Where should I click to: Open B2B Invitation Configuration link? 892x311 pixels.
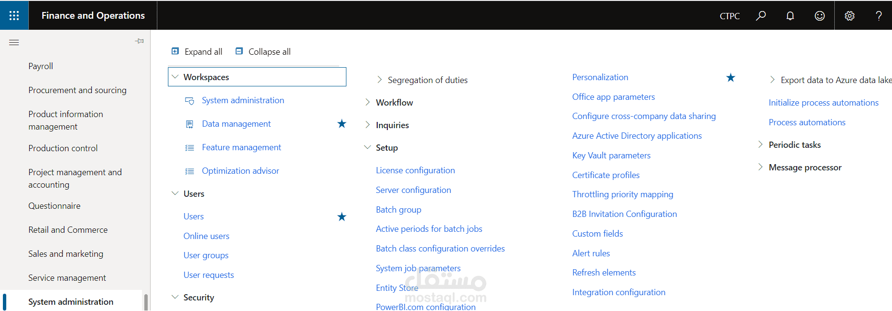tap(624, 214)
